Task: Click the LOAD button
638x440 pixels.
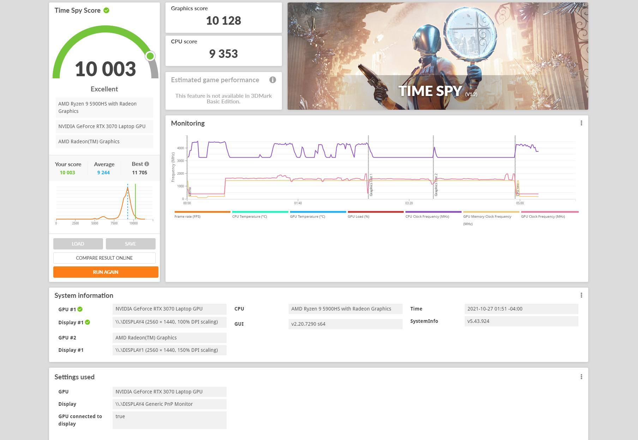Action: coord(78,244)
